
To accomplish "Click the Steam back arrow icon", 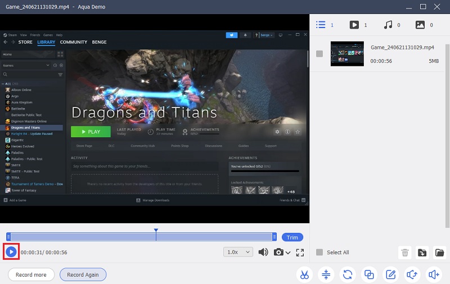I will (x=6, y=42).
